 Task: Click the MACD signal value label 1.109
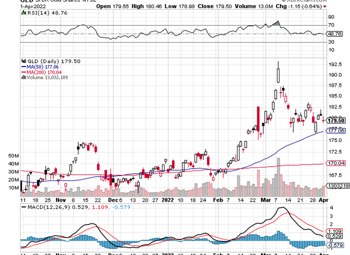(335, 231)
